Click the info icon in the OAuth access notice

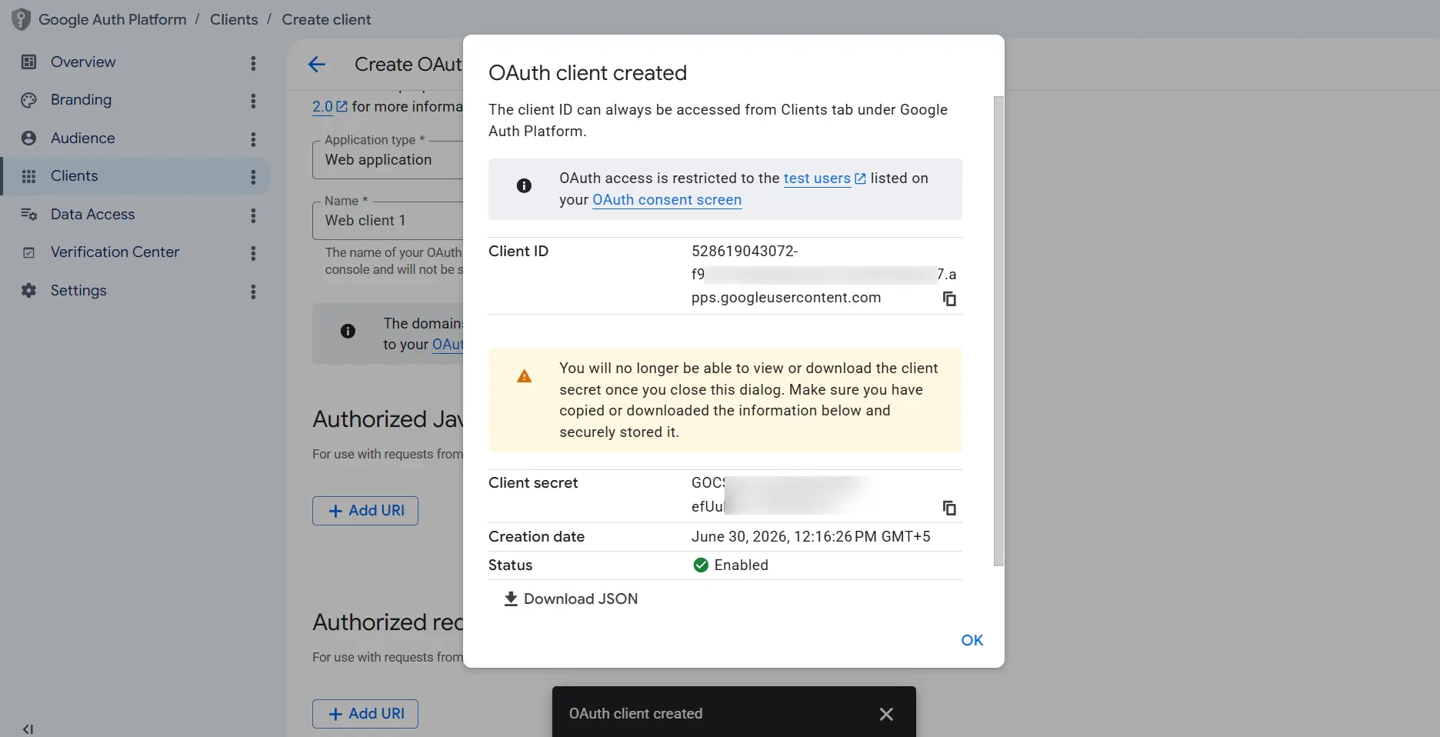tap(524, 185)
